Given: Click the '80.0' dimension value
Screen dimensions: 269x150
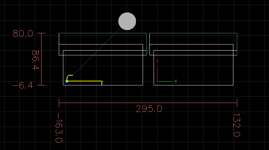Looking at the screenshot, I should point(23,34).
